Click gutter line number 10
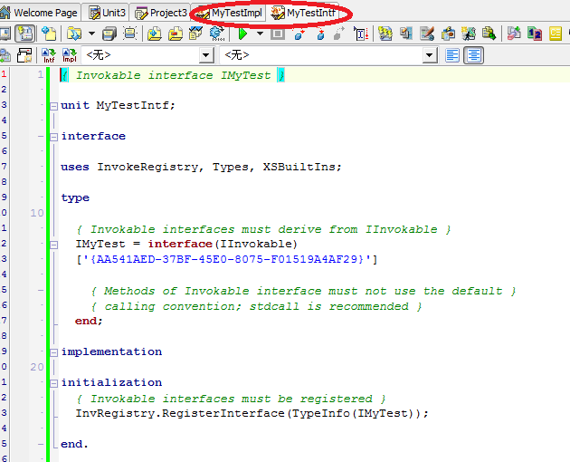The height and width of the screenshot is (462, 570). tap(37, 213)
